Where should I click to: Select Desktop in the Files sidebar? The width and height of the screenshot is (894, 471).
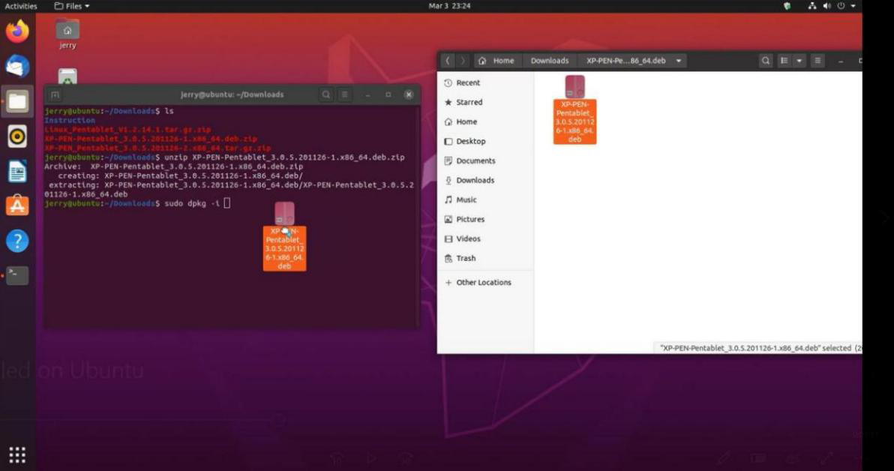click(x=486, y=141)
